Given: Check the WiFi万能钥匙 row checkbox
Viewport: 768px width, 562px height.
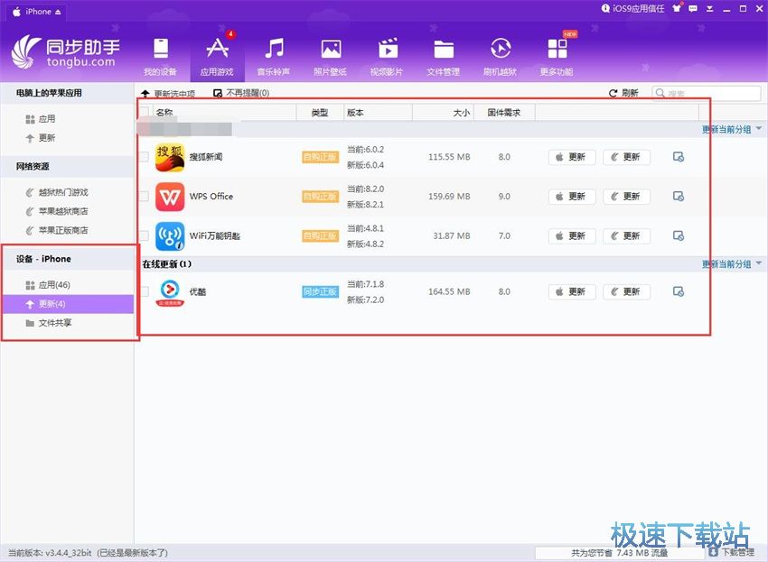Looking at the screenshot, I should click(144, 235).
